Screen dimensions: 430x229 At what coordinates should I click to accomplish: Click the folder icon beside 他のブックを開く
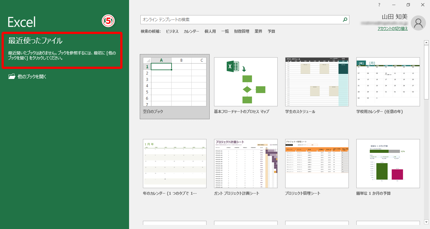coord(12,76)
